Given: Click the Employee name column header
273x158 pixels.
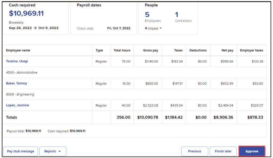Looking at the screenshot, I should [x=18, y=50].
